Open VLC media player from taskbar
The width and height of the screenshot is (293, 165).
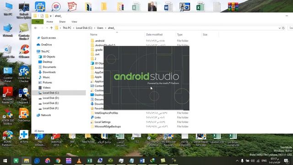(79, 160)
